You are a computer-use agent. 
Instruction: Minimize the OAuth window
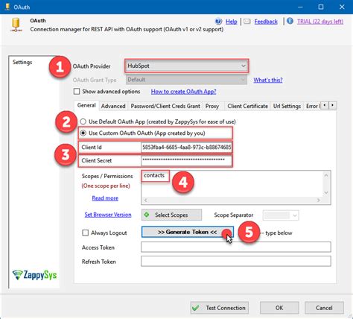click(x=300, y=7)
